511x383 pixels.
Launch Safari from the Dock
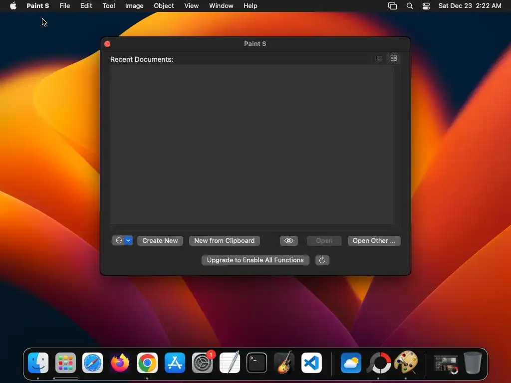click(x=92, y=363)
